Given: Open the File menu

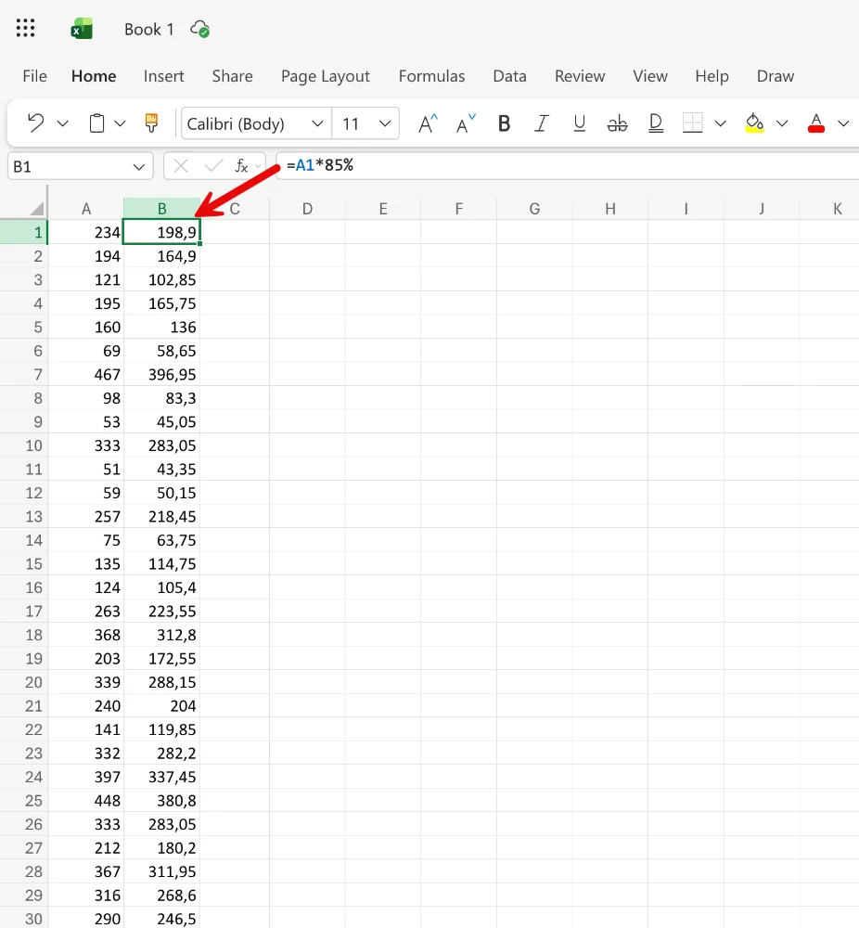Looking at the screenshot, I should coord(35,76).
